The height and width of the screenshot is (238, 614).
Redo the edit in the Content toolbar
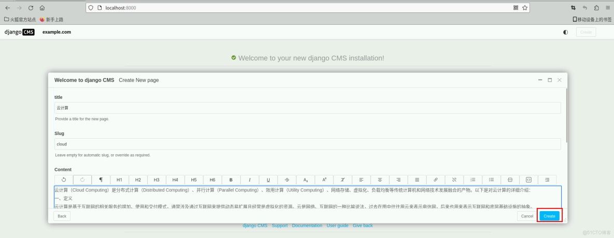coord(82,180)
